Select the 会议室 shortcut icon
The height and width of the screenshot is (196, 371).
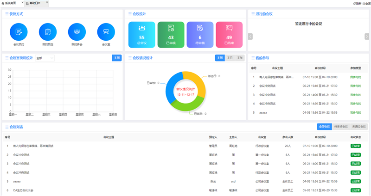coord(106,32)
